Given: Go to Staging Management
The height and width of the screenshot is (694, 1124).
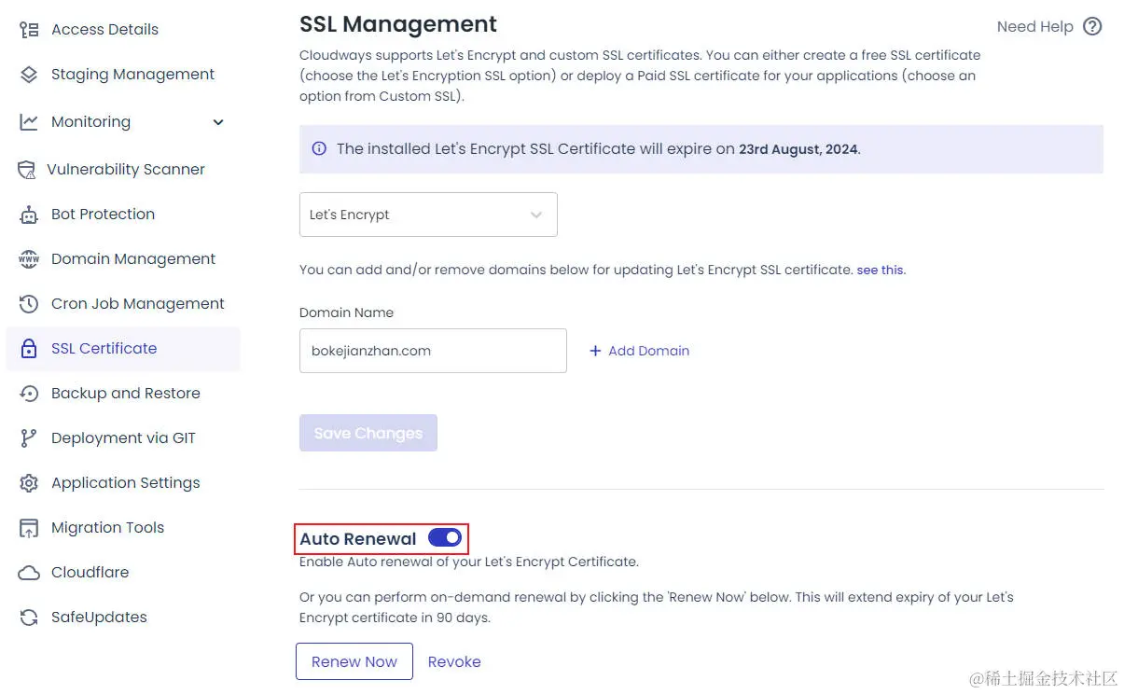Looking at the screenshot, I should point(132,75).
